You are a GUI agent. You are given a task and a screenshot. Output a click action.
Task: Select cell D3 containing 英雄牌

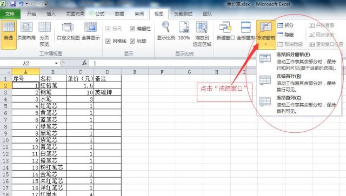coord(108,92)
